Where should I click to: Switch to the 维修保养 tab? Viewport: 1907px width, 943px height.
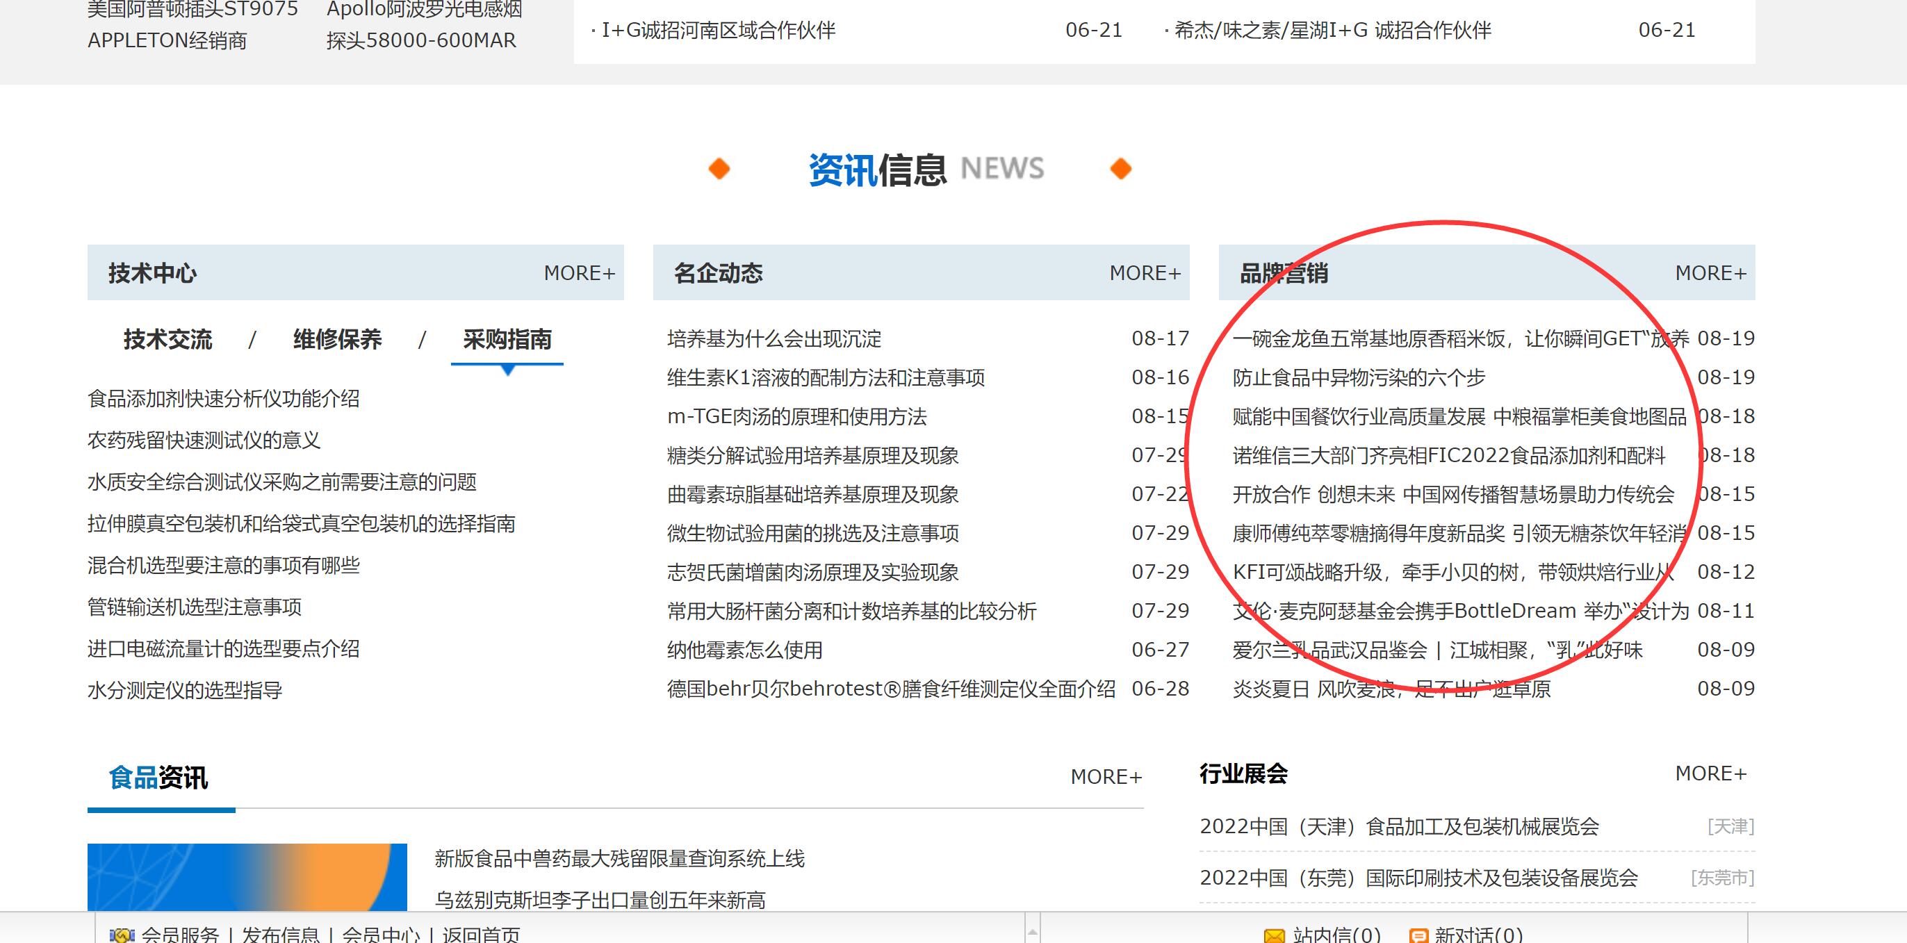[x=338, y=339]
